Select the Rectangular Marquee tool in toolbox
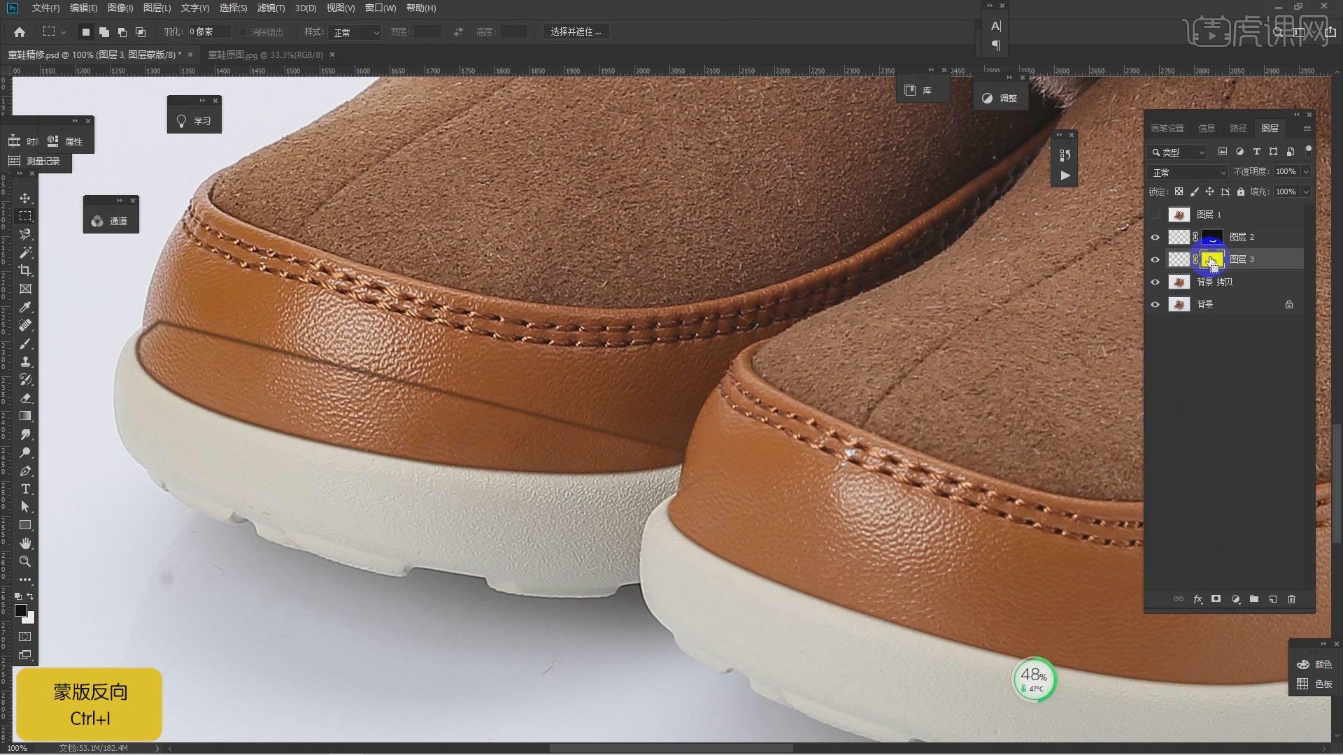This screenshot has width=1343, height=755. click(25, 216)
